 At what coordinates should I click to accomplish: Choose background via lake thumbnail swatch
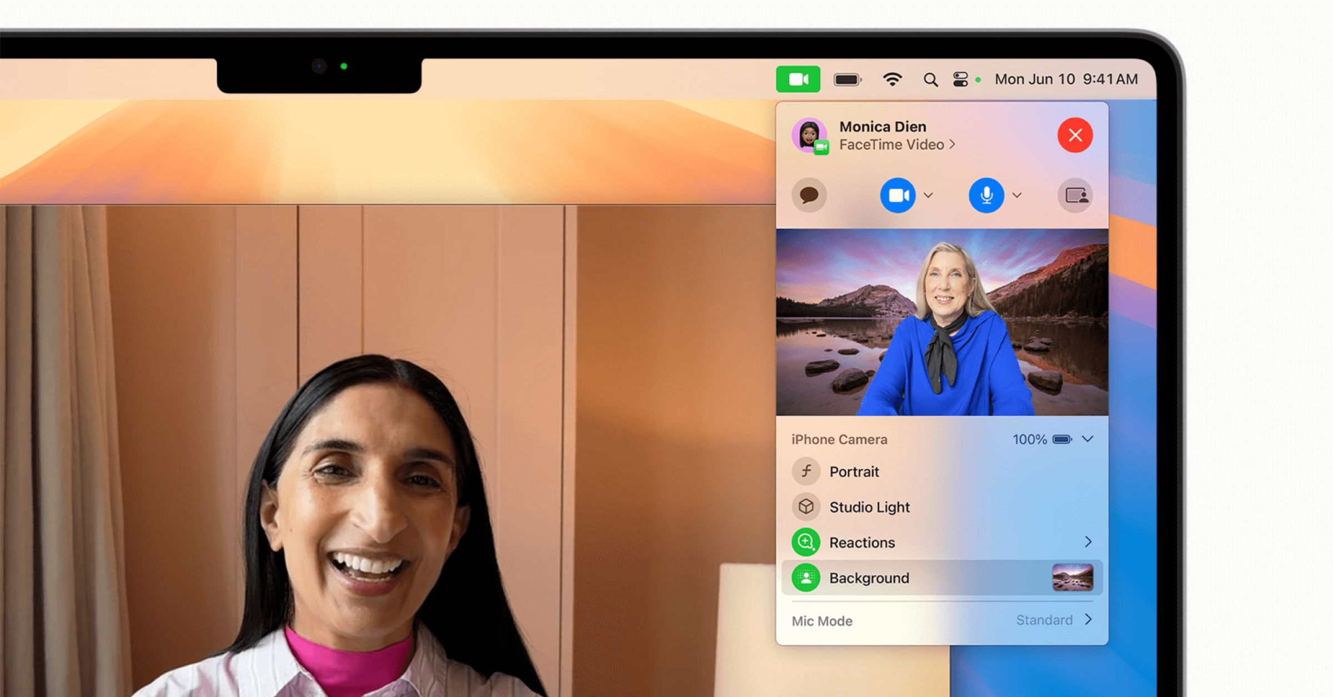[x=1073, y=578]
